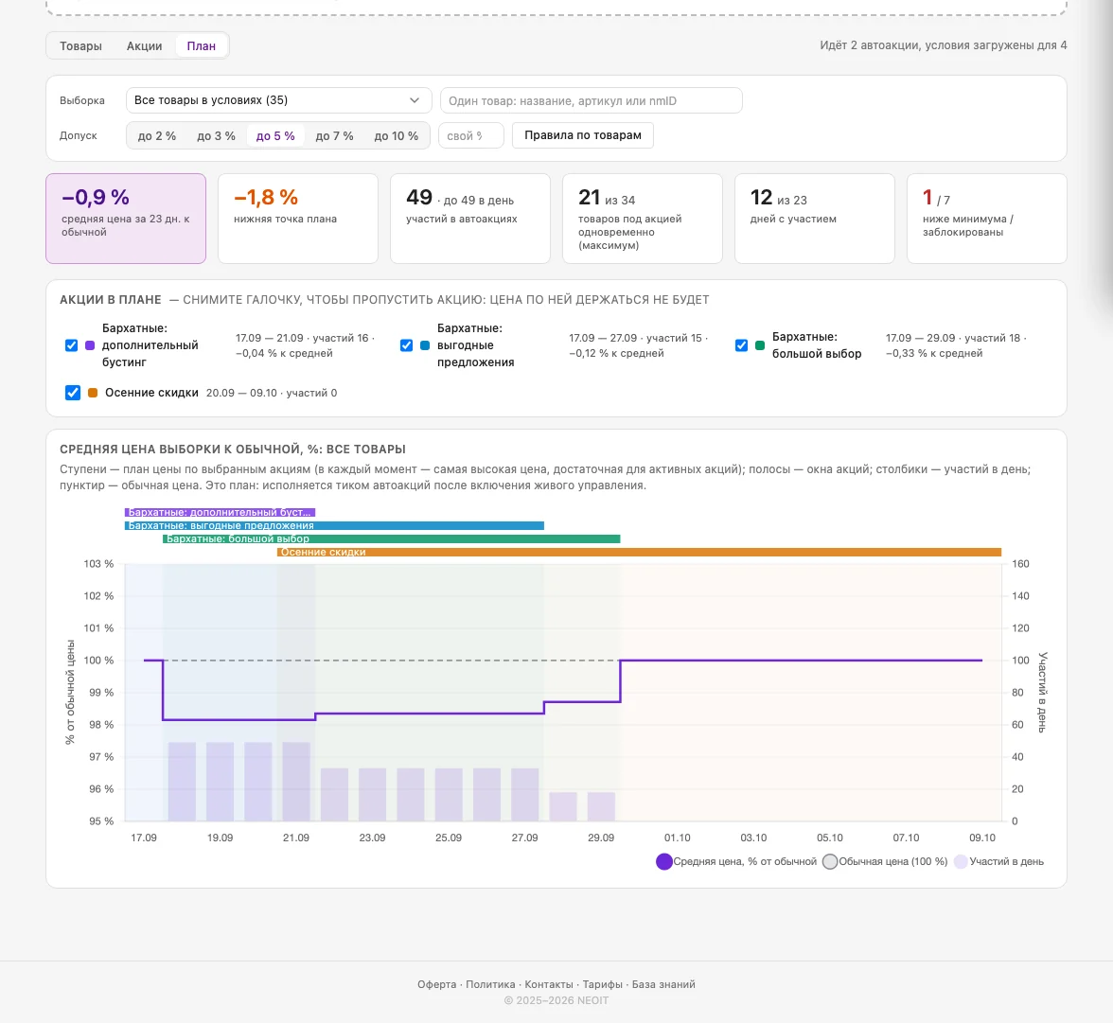Open the 'База знаний' footer link
The width and height of the screenshot is (1113, 1023).
click(663, 984)
